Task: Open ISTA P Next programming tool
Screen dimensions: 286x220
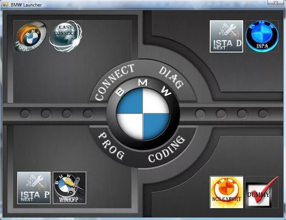Action: tap(34, 188)
